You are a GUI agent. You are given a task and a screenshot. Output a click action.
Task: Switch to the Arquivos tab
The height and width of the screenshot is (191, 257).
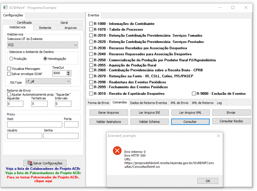tap(71, 28)
